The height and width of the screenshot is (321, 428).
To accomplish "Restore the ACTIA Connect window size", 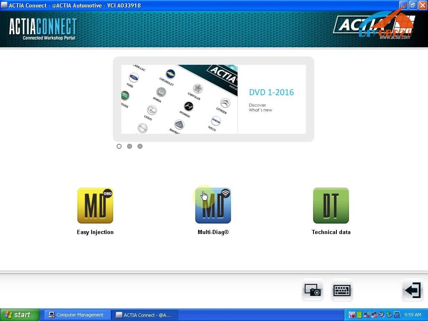I will pyautogui.click(x=413, y=5).
